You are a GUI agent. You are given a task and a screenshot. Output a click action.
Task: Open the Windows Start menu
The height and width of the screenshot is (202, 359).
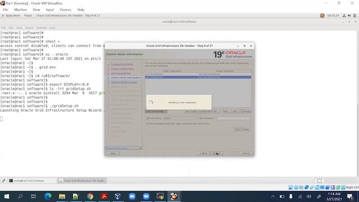tap(7, 196)
